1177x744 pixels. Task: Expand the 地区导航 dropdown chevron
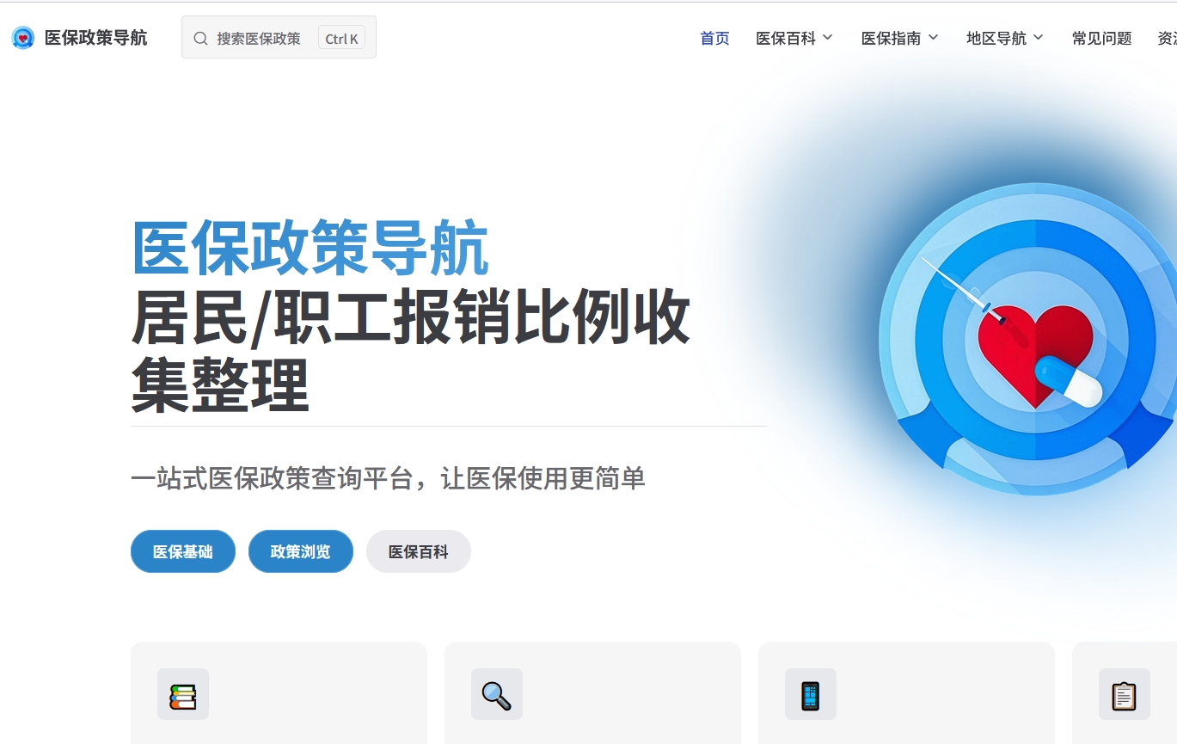[x=1038, y=38]
